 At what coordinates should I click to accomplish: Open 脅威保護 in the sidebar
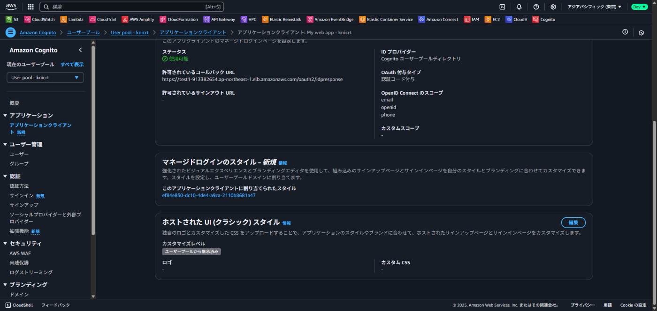[19, 263]
